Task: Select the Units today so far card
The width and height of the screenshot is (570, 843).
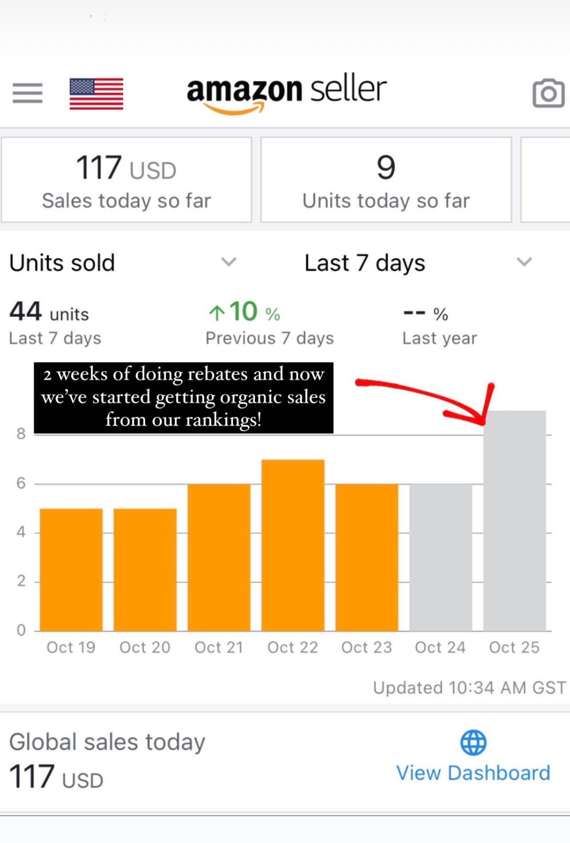Action: (x=386, y=180)
